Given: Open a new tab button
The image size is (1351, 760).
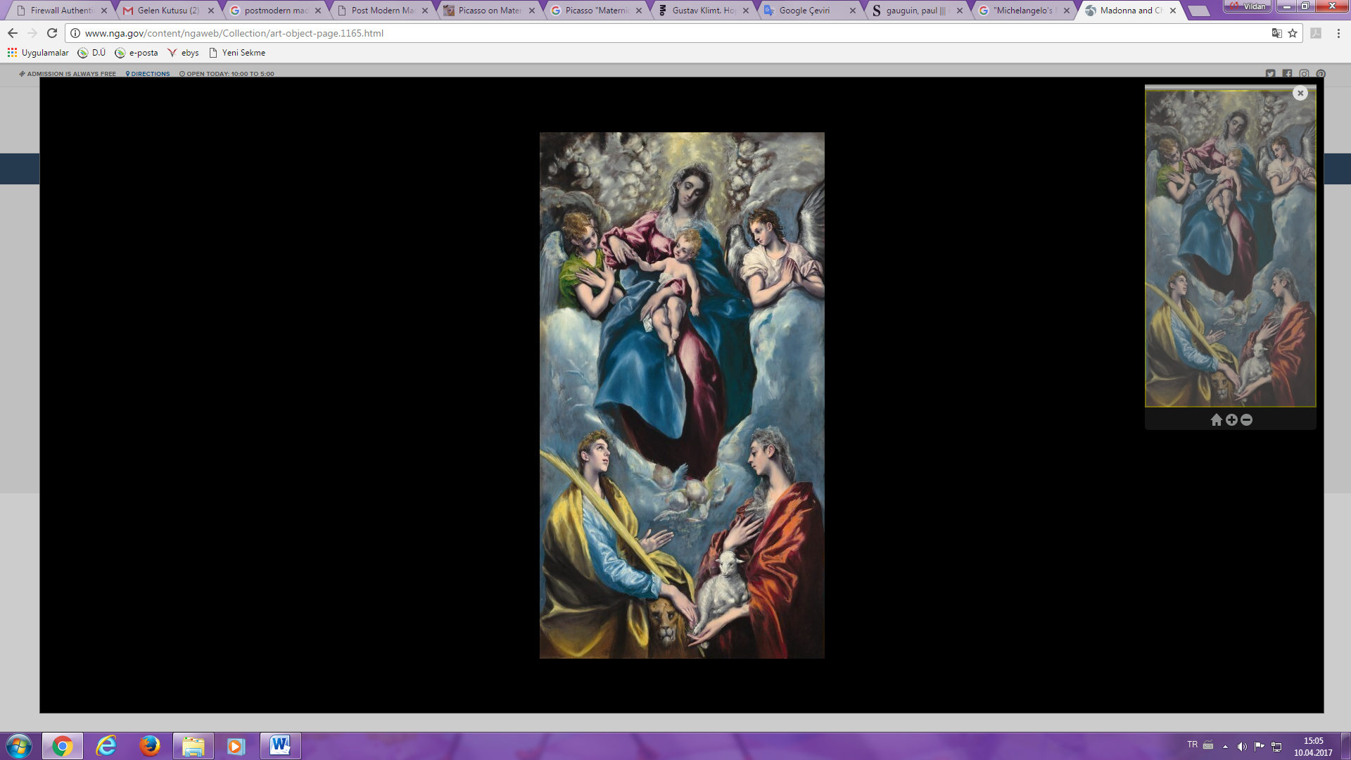Looking at the screenshot, I should coord(1198,11).
